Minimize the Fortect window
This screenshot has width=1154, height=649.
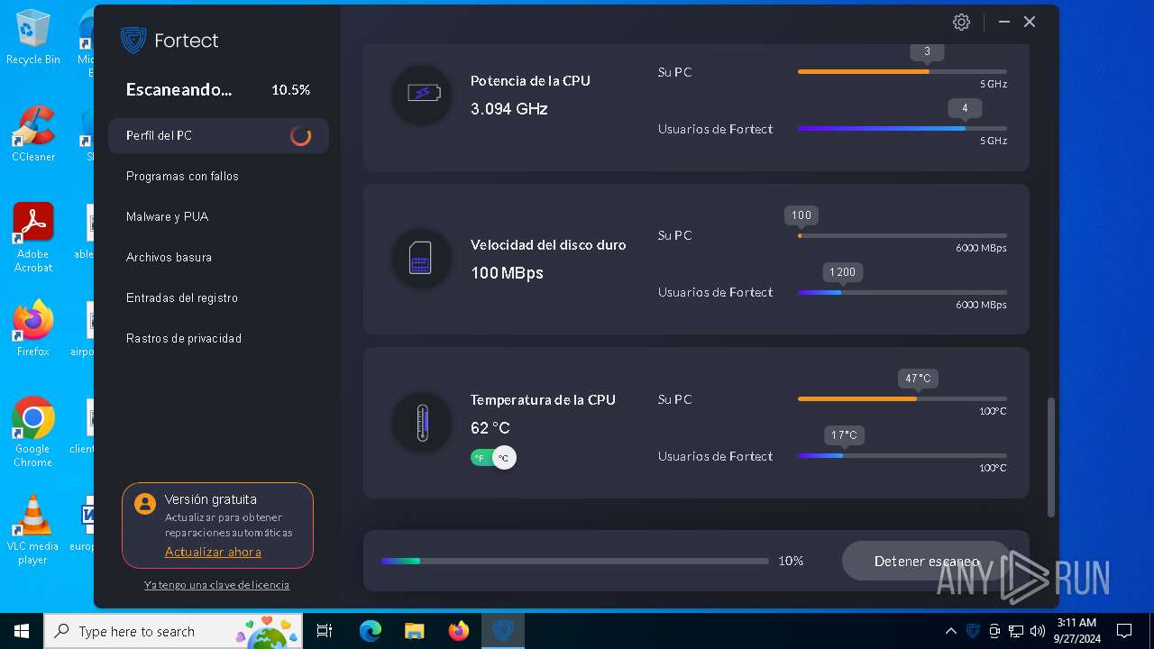tap(1004, 22)
